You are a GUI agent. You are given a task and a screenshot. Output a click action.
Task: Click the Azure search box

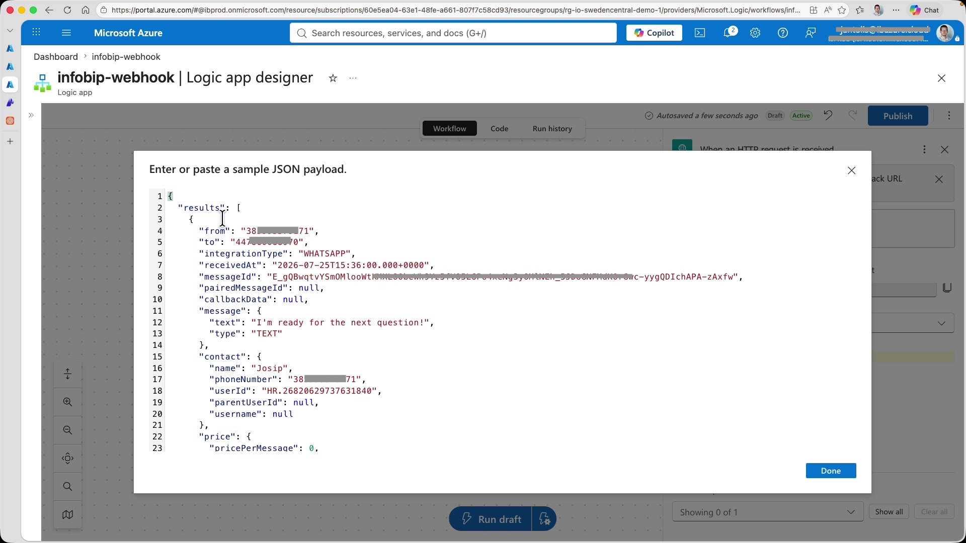tap(453, 33)
